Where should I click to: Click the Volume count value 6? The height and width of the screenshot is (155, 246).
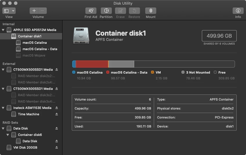150,99
